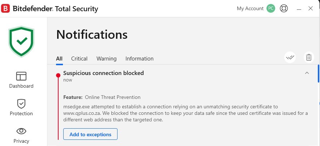Click the Bitdefender B logo icon
This screenshot has height=146, width=320.
5,8
